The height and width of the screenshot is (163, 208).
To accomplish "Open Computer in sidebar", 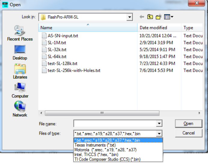I will coord(20,90).
